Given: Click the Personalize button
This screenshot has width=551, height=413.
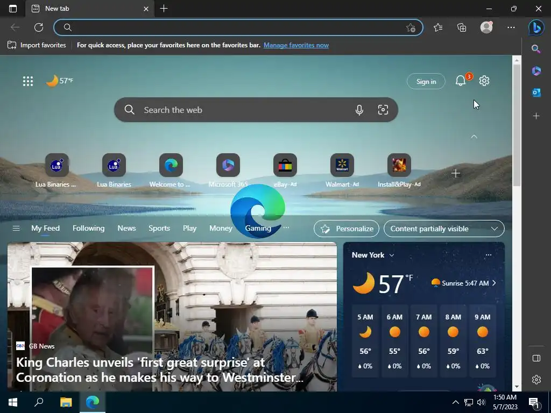Looking at the screenshot, I should coord(347,229).
